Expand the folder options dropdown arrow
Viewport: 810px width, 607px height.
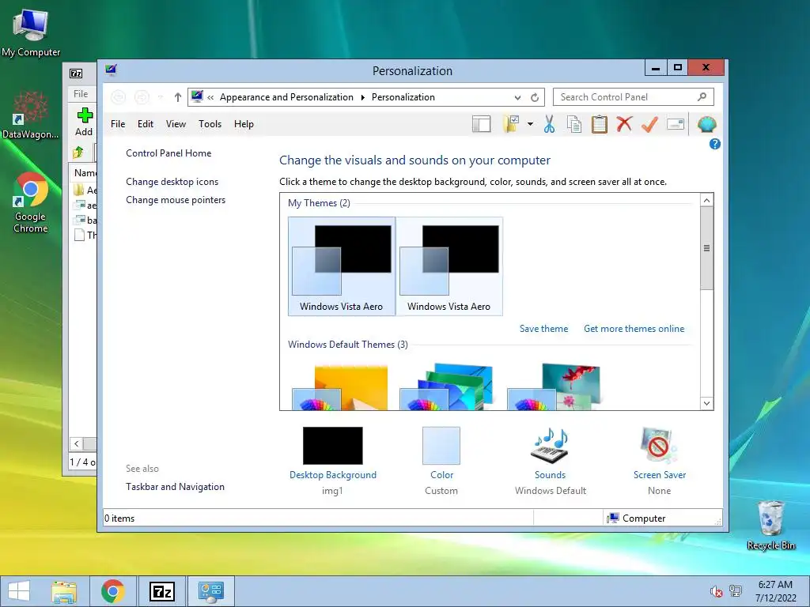530,124
